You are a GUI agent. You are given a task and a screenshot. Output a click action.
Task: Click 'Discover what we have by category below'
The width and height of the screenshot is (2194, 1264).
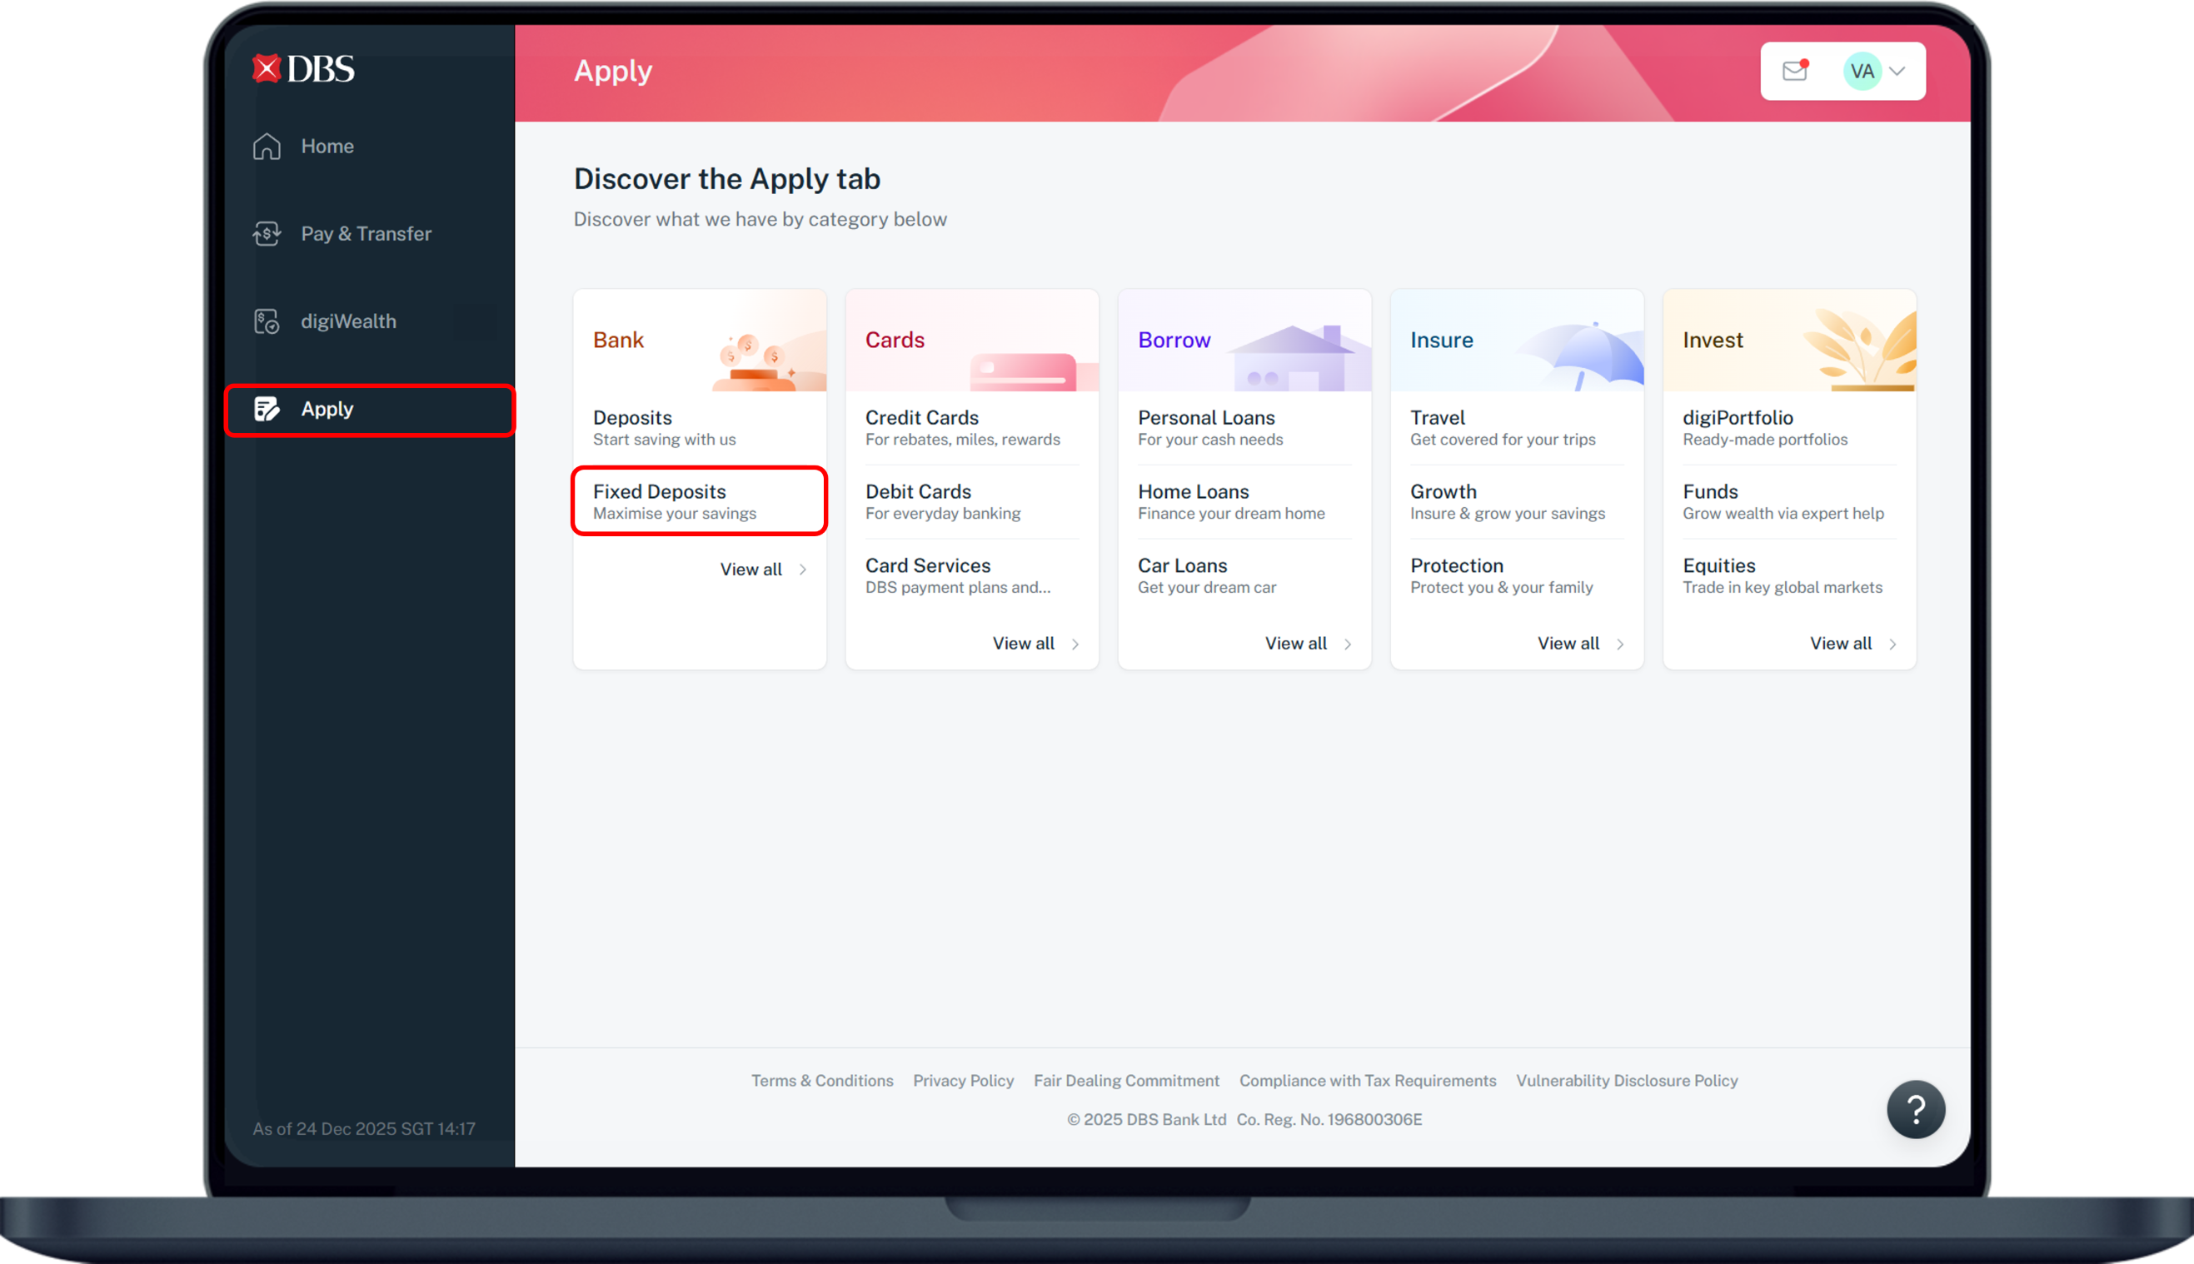(760, 220)
